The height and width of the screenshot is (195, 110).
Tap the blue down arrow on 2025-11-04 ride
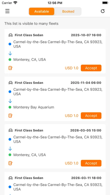click(10, 101)
